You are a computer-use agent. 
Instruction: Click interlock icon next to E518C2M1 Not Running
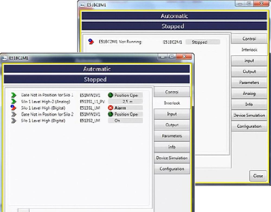(91, 41)
